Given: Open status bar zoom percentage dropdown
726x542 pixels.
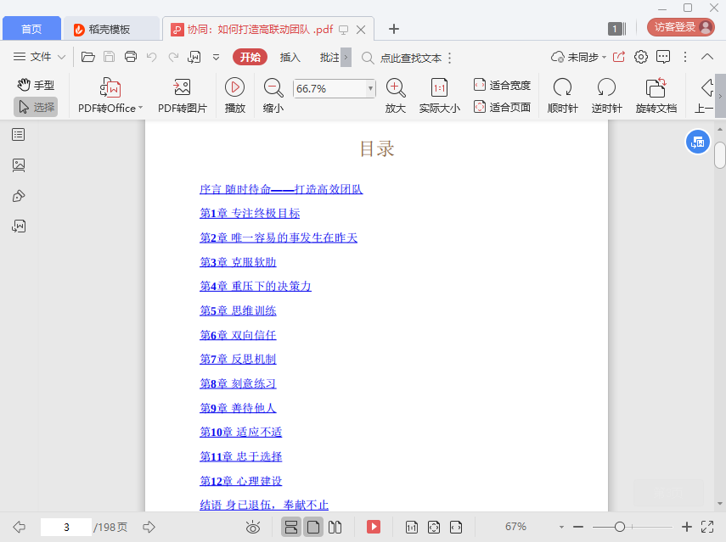Looking at the screenshot, I should pos(561,528).
